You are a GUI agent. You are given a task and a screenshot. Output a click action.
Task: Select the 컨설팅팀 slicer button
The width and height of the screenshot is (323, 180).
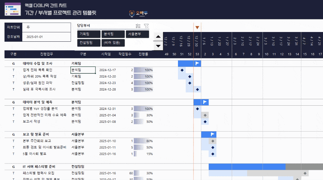coord(89,43)
